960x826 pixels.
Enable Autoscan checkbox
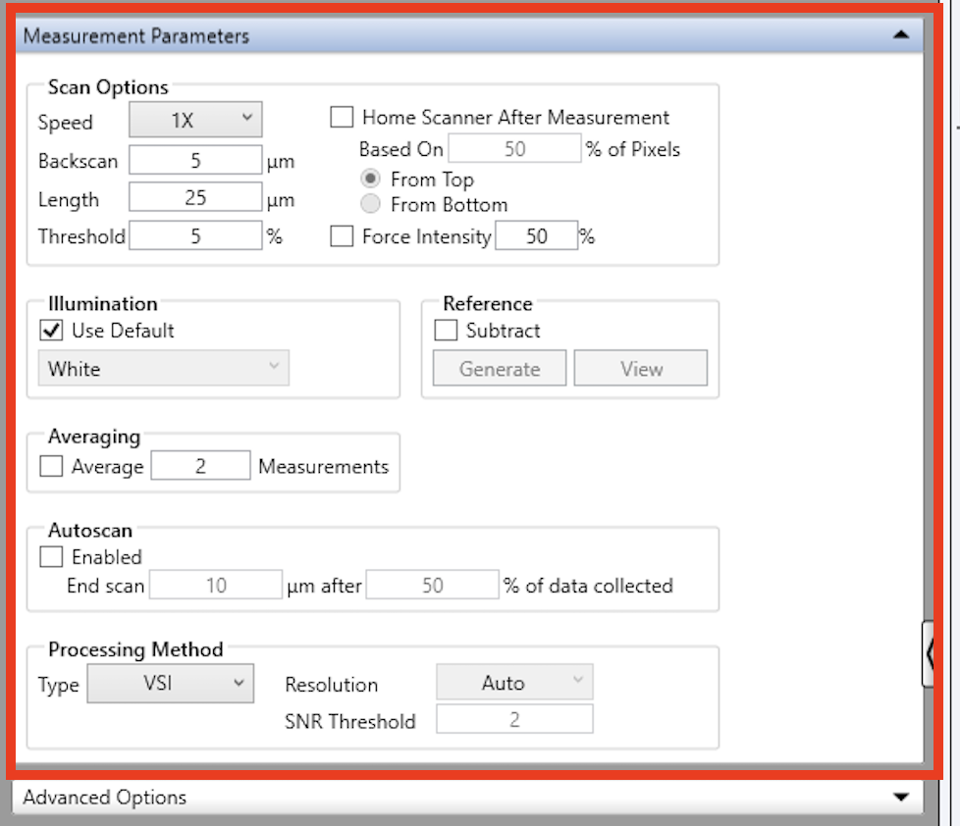pos(51,557)
